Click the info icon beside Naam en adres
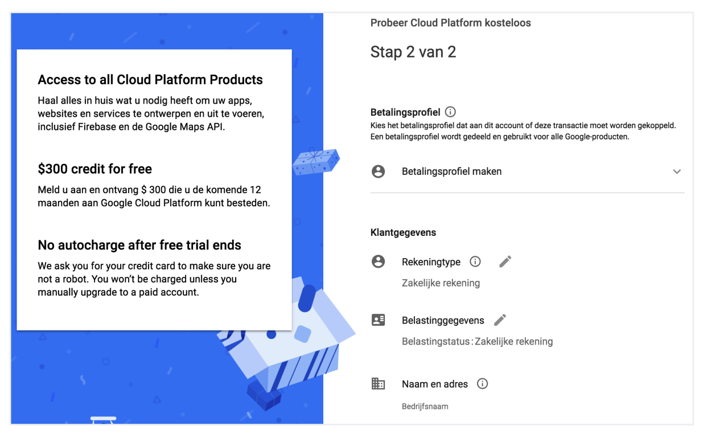The width and height of the screenshot is (707, 434). (482, 384)
